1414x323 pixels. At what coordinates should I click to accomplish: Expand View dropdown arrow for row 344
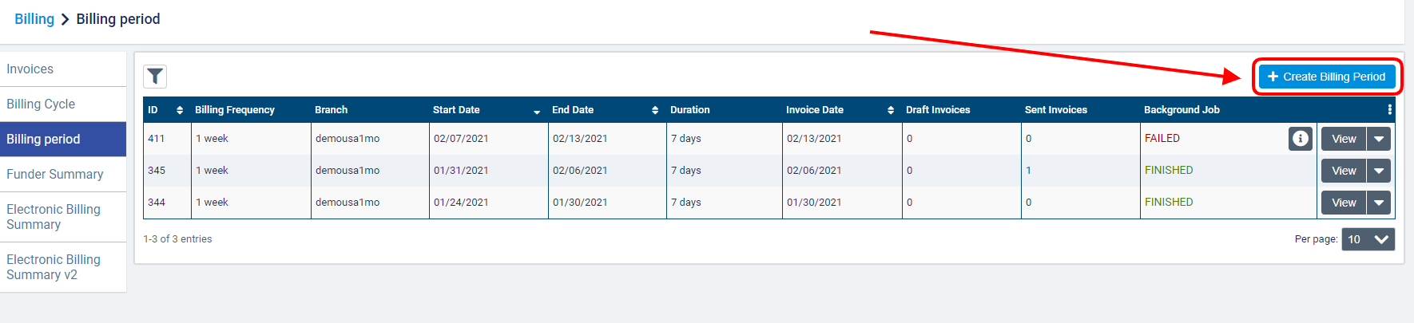click(x=1379, y=203)
